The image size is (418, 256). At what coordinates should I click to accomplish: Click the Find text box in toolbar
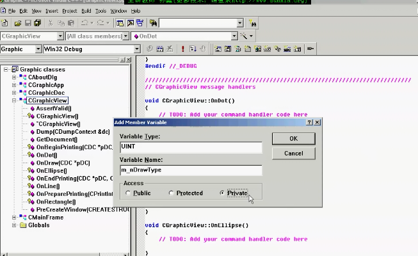198,23
